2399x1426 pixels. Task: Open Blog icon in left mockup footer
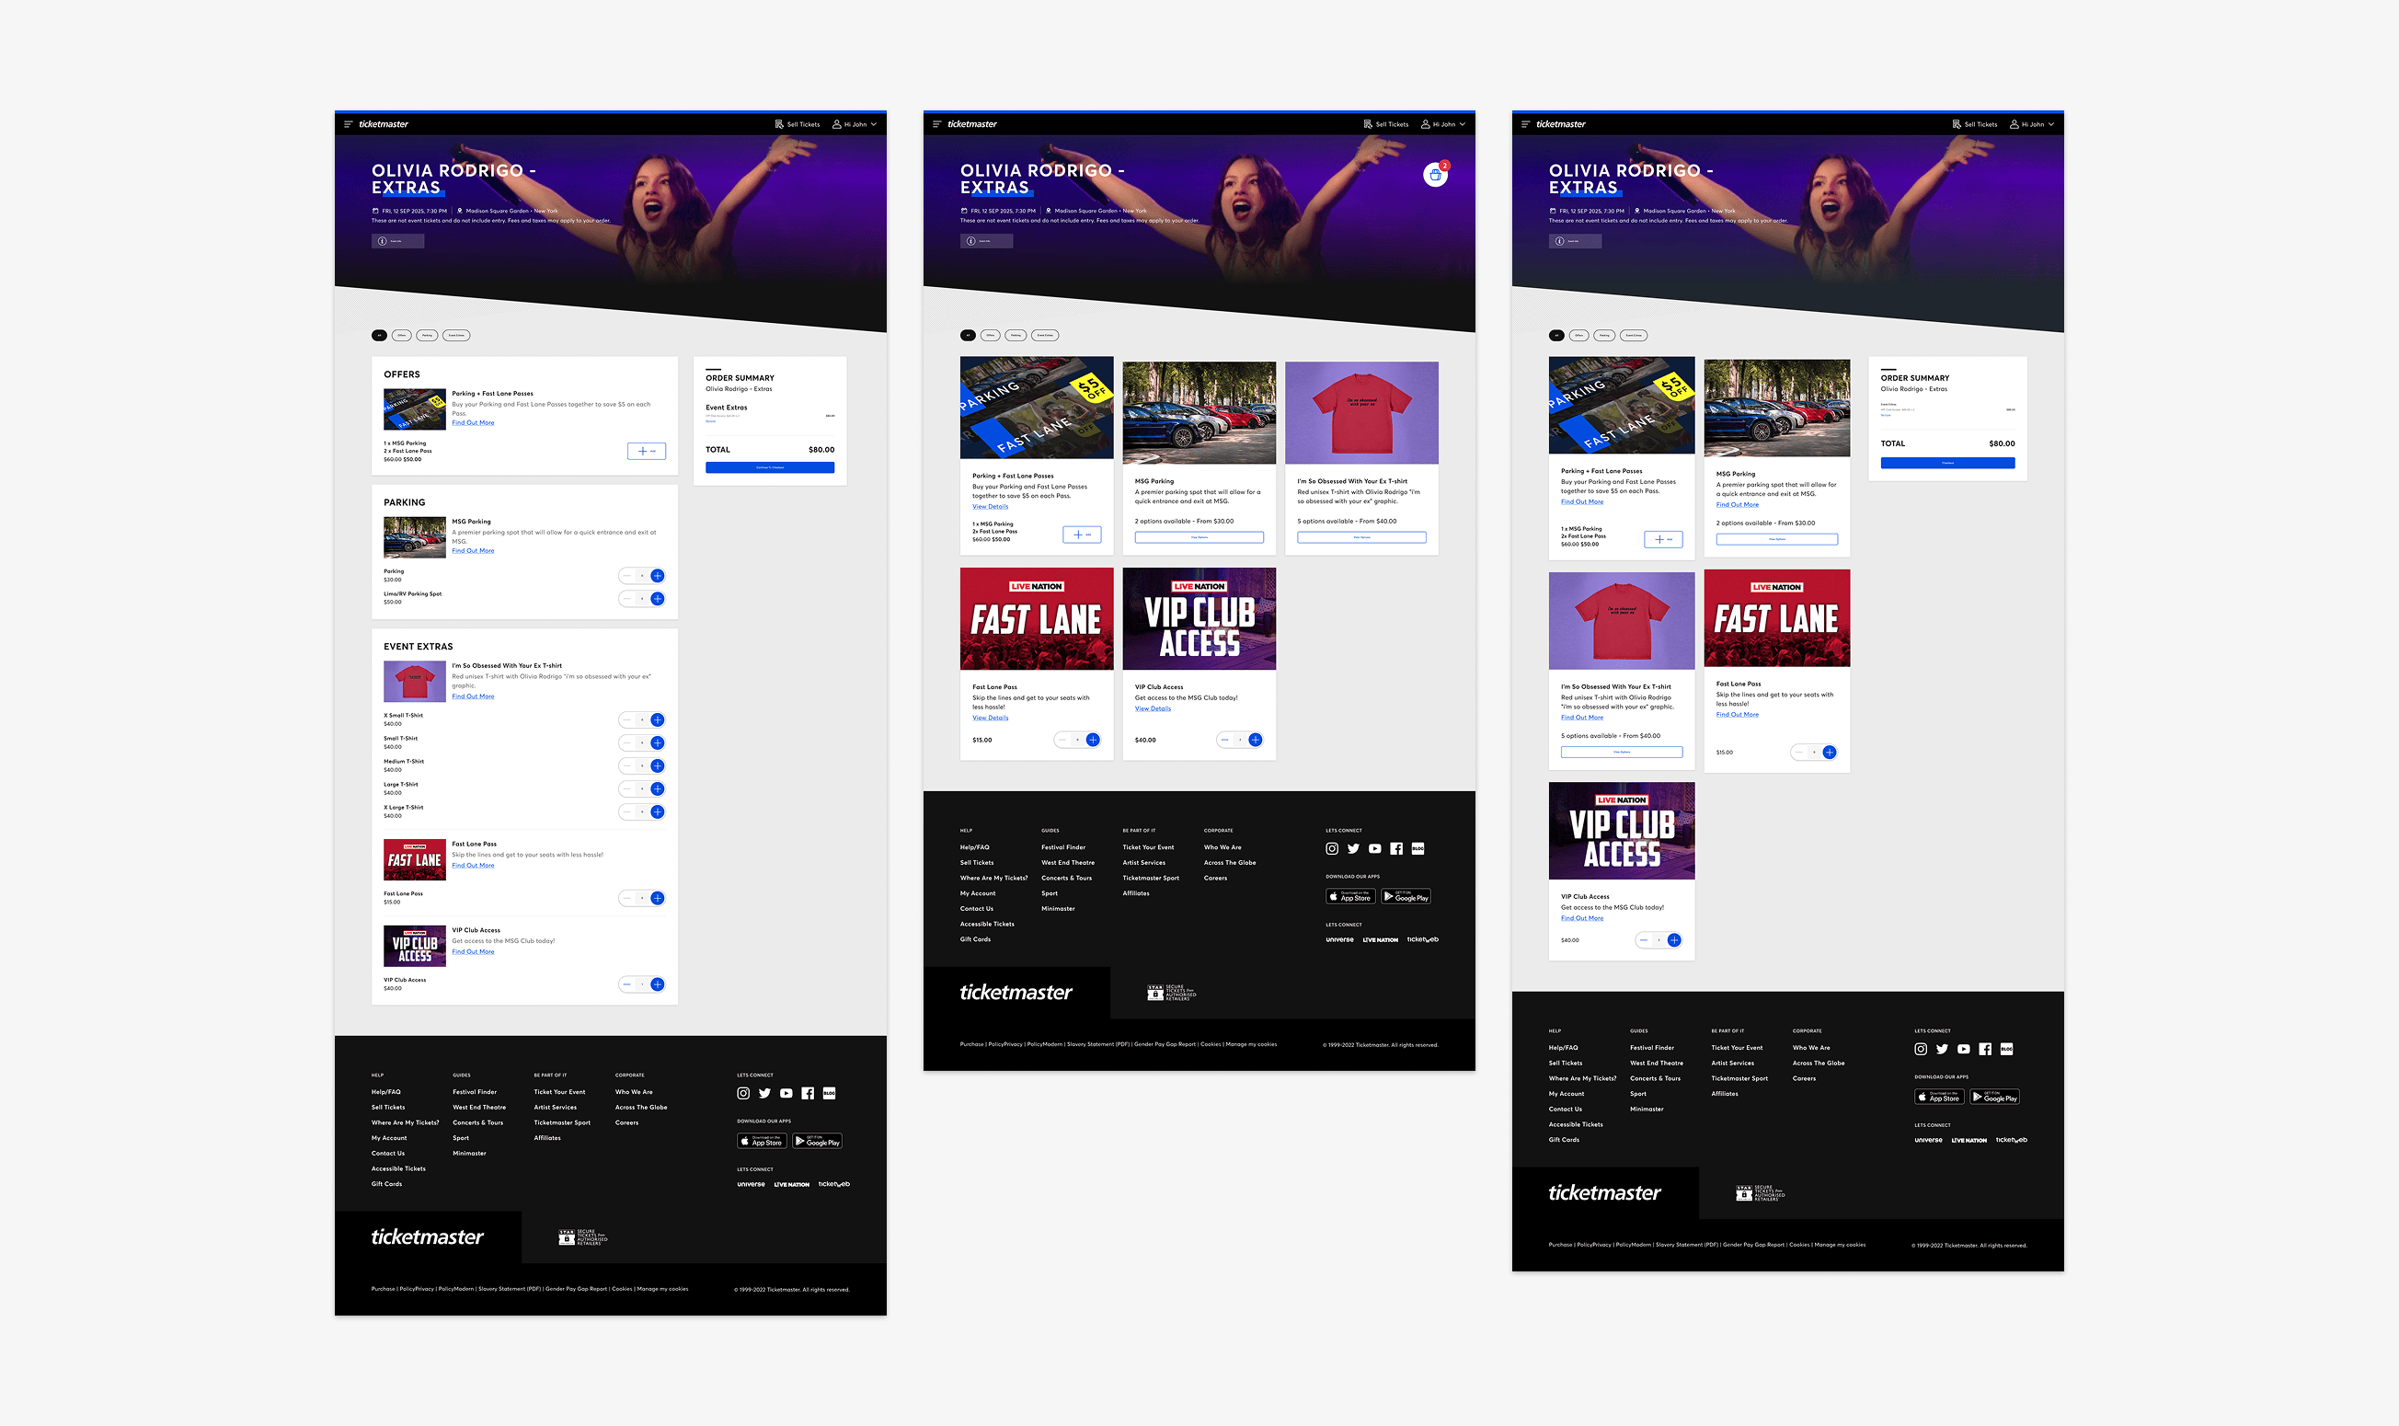click(x=829, y=1094)
